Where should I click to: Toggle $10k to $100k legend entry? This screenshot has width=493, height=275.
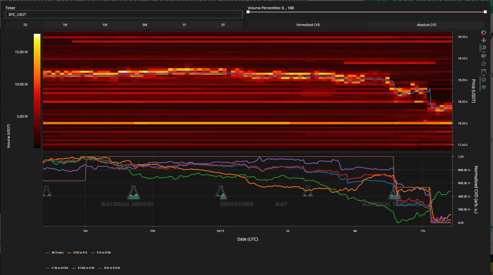pyautogui.click(x=61, y=268)
